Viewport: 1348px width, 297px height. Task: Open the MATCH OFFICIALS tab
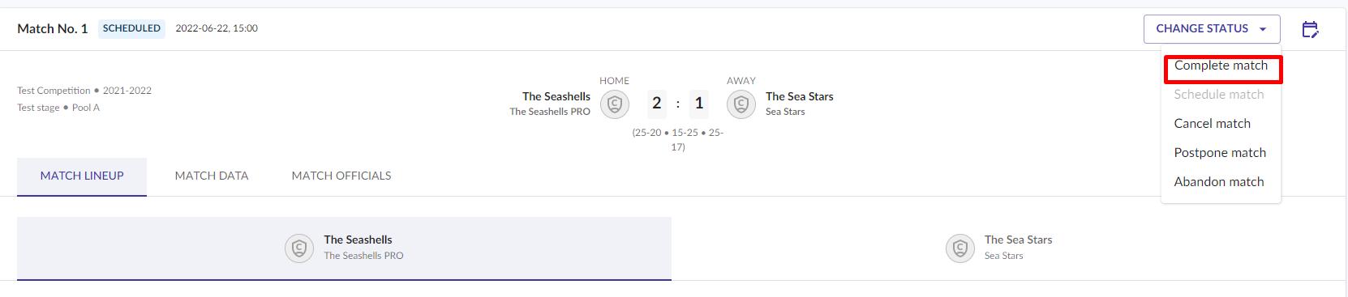(x=341, y=176)
